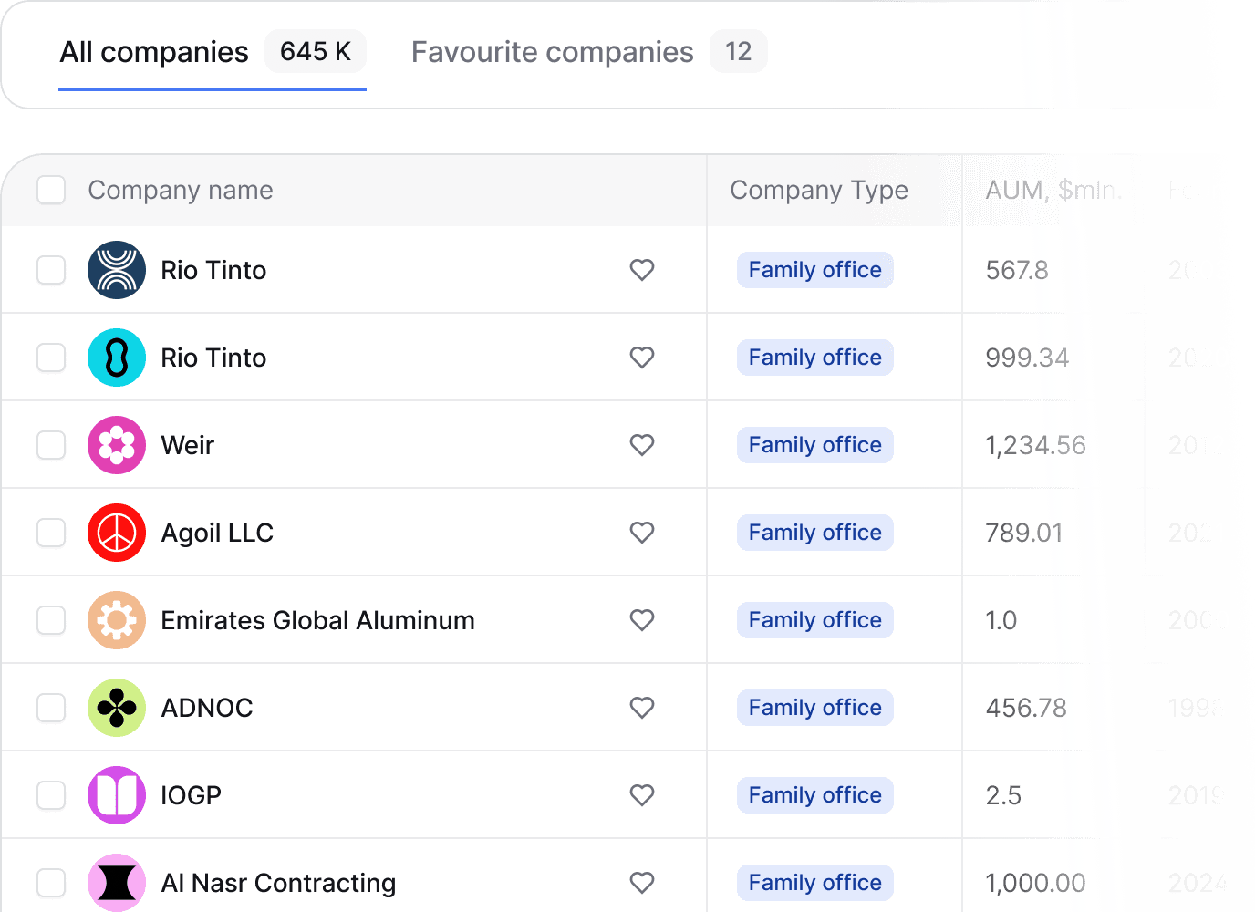The height and width of the screenshot is (912, 1255).
Task: Open the pink flower Weir logo
Action: [117, 445]
